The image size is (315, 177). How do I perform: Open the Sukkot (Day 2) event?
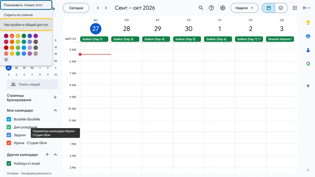click(x=94, y=39)
